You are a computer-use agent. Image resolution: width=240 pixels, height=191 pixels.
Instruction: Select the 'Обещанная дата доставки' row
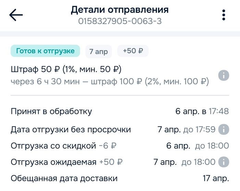[120, 178]
